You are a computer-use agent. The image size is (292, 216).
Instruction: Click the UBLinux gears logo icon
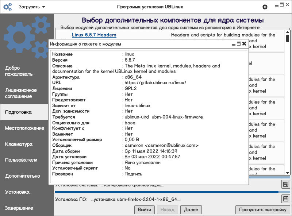[8, 7]
